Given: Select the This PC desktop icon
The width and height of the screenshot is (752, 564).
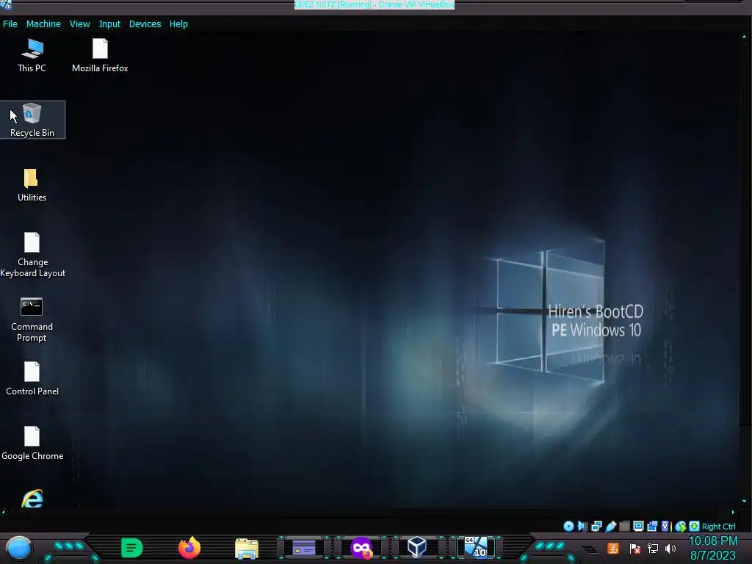Looking at the screenshot, I should [32, 56].
